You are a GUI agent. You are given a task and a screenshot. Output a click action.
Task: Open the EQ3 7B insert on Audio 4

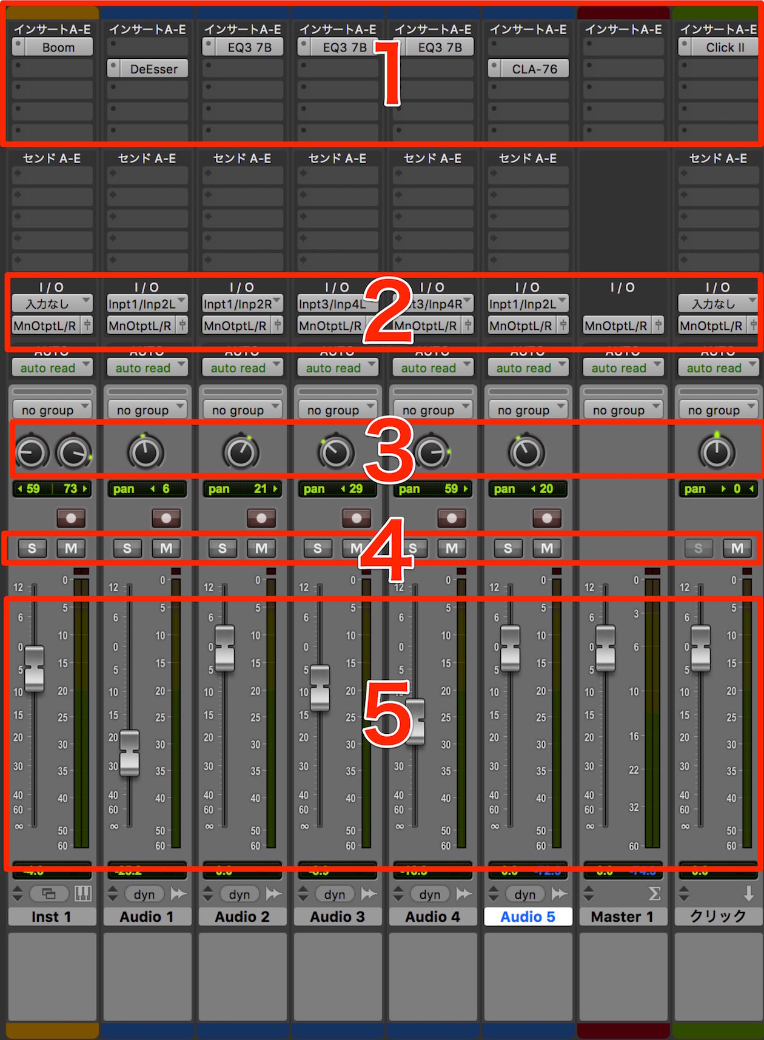pos(440,47)
